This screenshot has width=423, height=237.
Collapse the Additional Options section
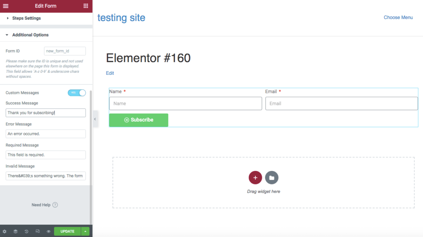30,35
